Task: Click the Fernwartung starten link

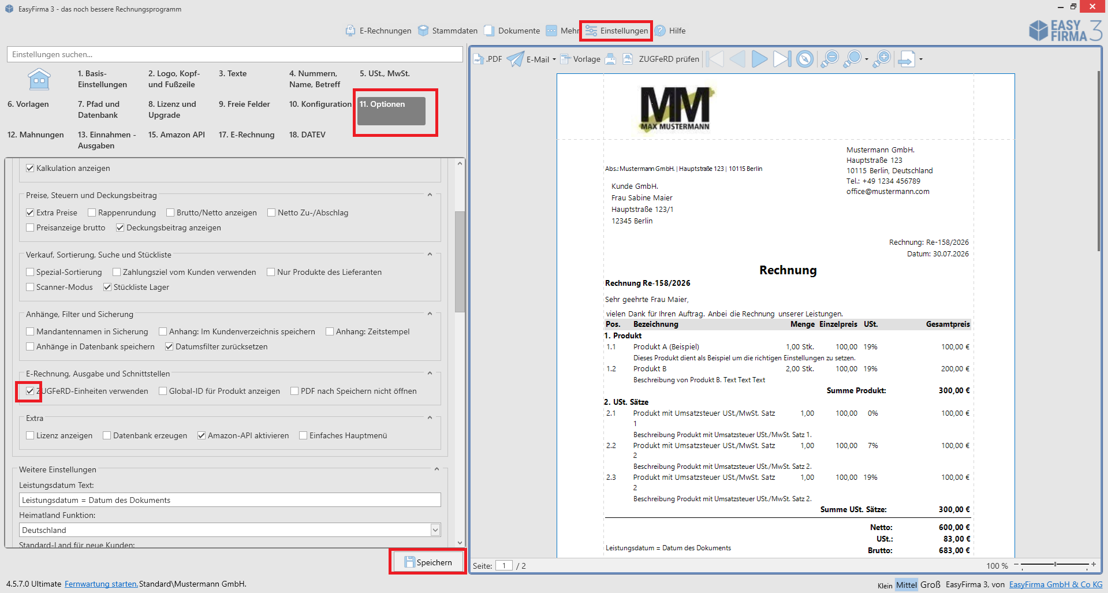Action: point(101,584)
